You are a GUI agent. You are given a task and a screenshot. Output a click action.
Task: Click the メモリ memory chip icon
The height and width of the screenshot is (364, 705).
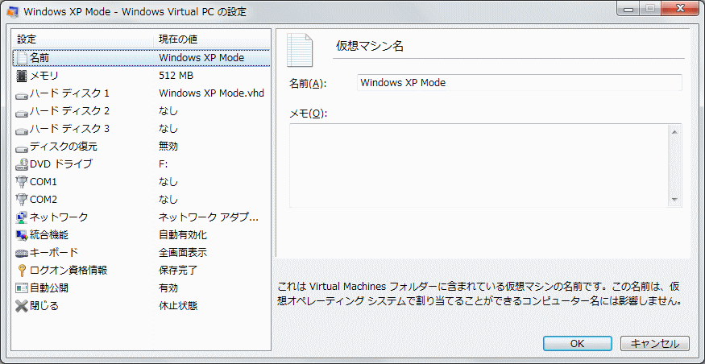tap(22, 76)
